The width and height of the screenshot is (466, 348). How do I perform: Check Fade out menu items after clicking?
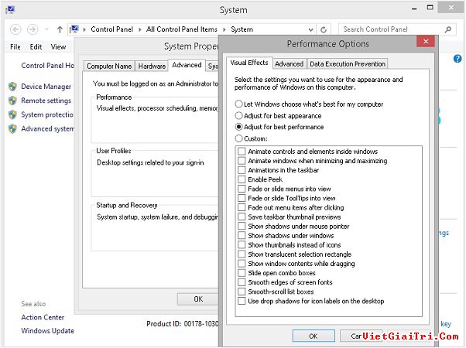click(x=242, y=207)
